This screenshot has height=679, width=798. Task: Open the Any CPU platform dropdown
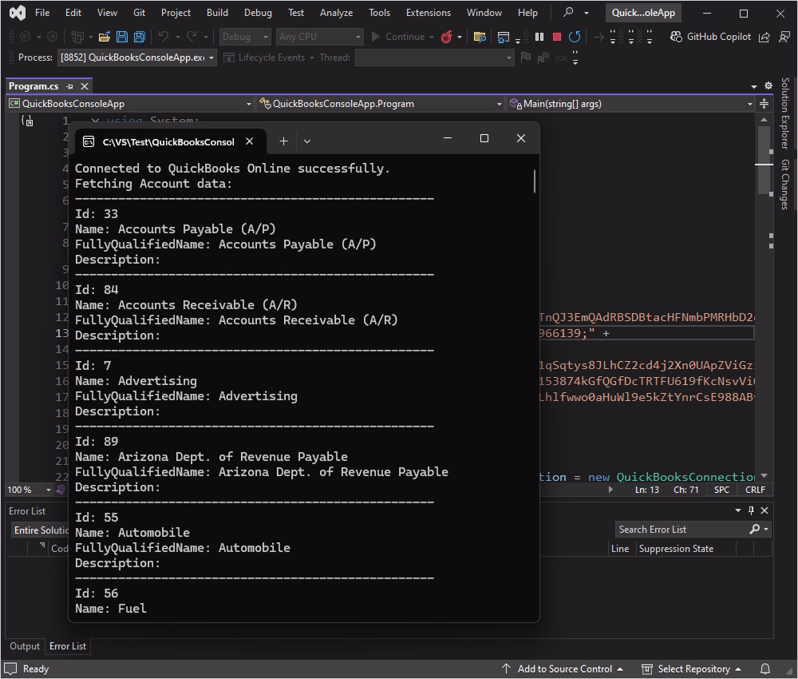coord(320,37)
